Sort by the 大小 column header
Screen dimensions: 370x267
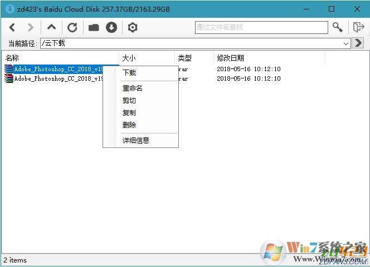click(129, 58)
